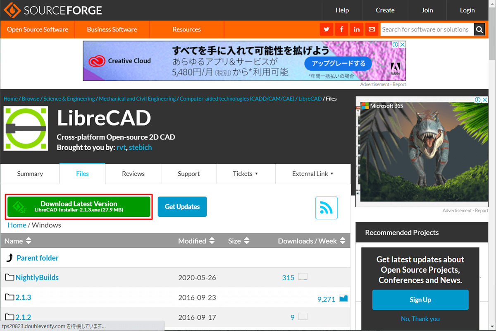
Task: Open the Parent folder link
Action: tap(38, 258)
